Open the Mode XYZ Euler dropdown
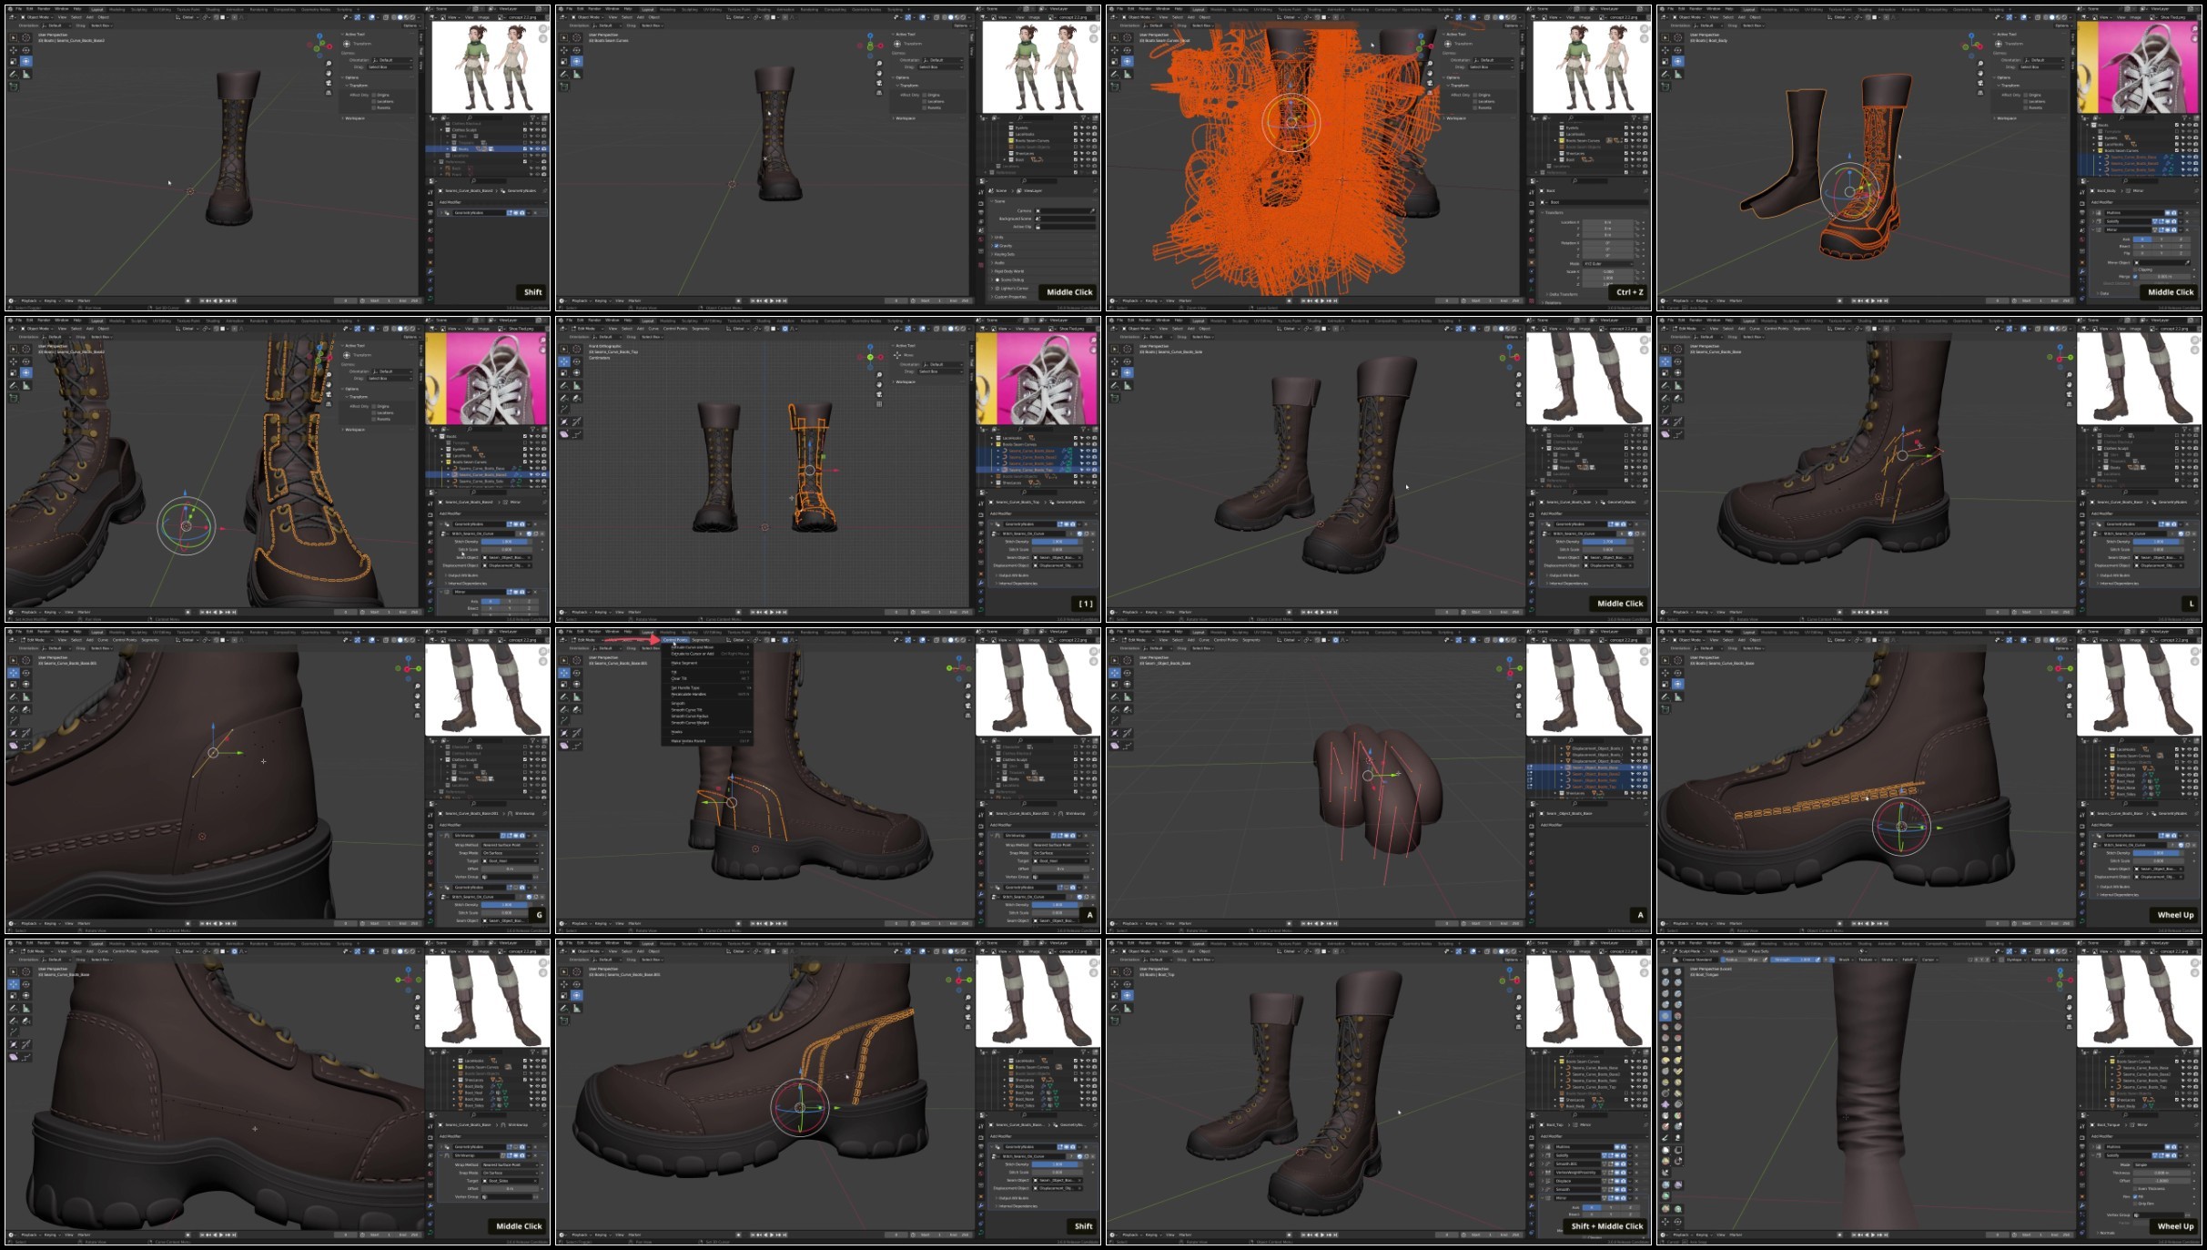Viewport: 2207px width, 1250px height. pos(1607,264)
